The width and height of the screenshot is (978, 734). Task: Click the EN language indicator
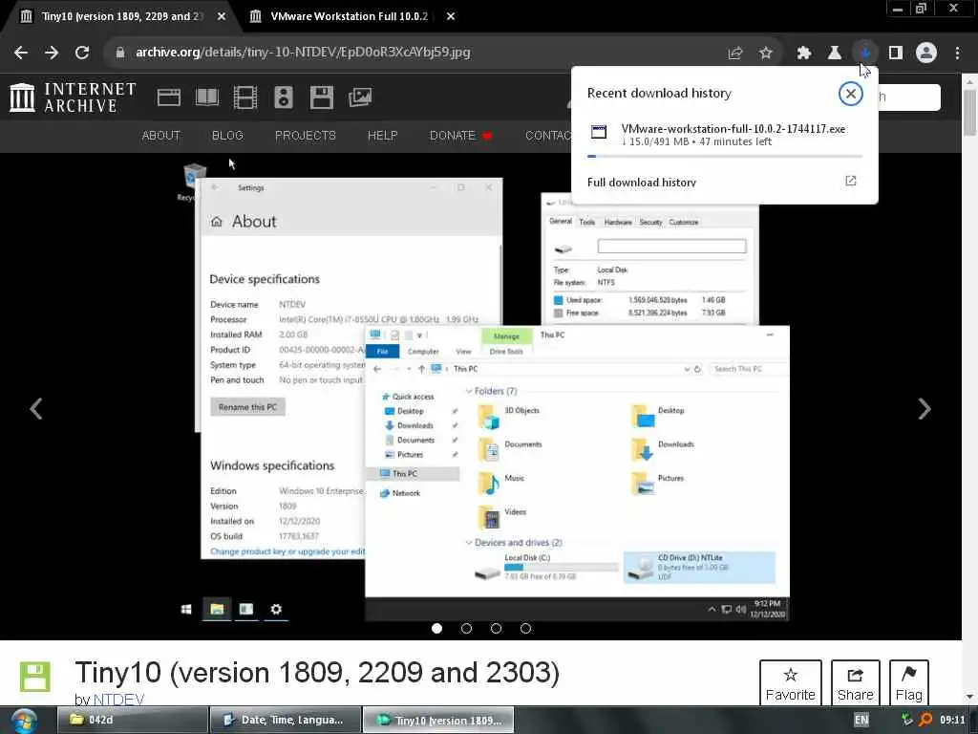click(861, 720)
